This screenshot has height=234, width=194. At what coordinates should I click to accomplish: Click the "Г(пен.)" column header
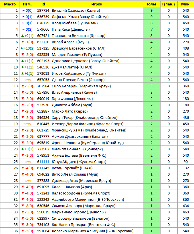[x=169, y=4]
